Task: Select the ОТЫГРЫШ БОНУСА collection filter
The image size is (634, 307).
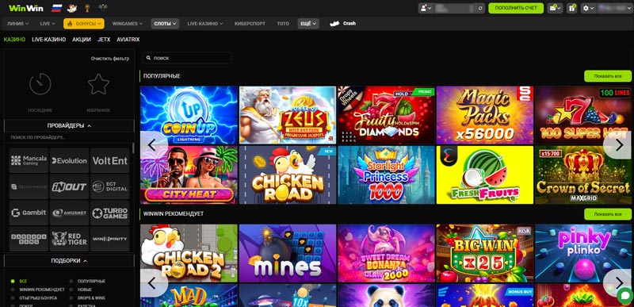Action: tap(34, 297)
